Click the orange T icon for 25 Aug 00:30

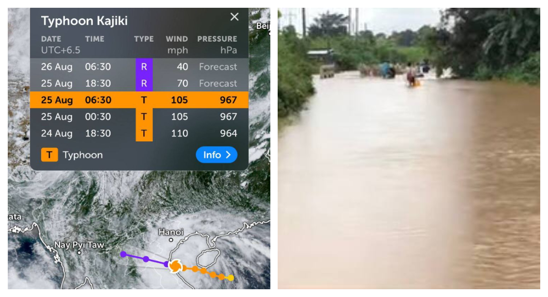144,117
